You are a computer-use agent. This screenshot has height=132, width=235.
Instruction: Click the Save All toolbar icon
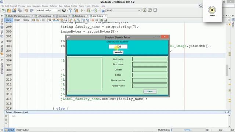19,11
